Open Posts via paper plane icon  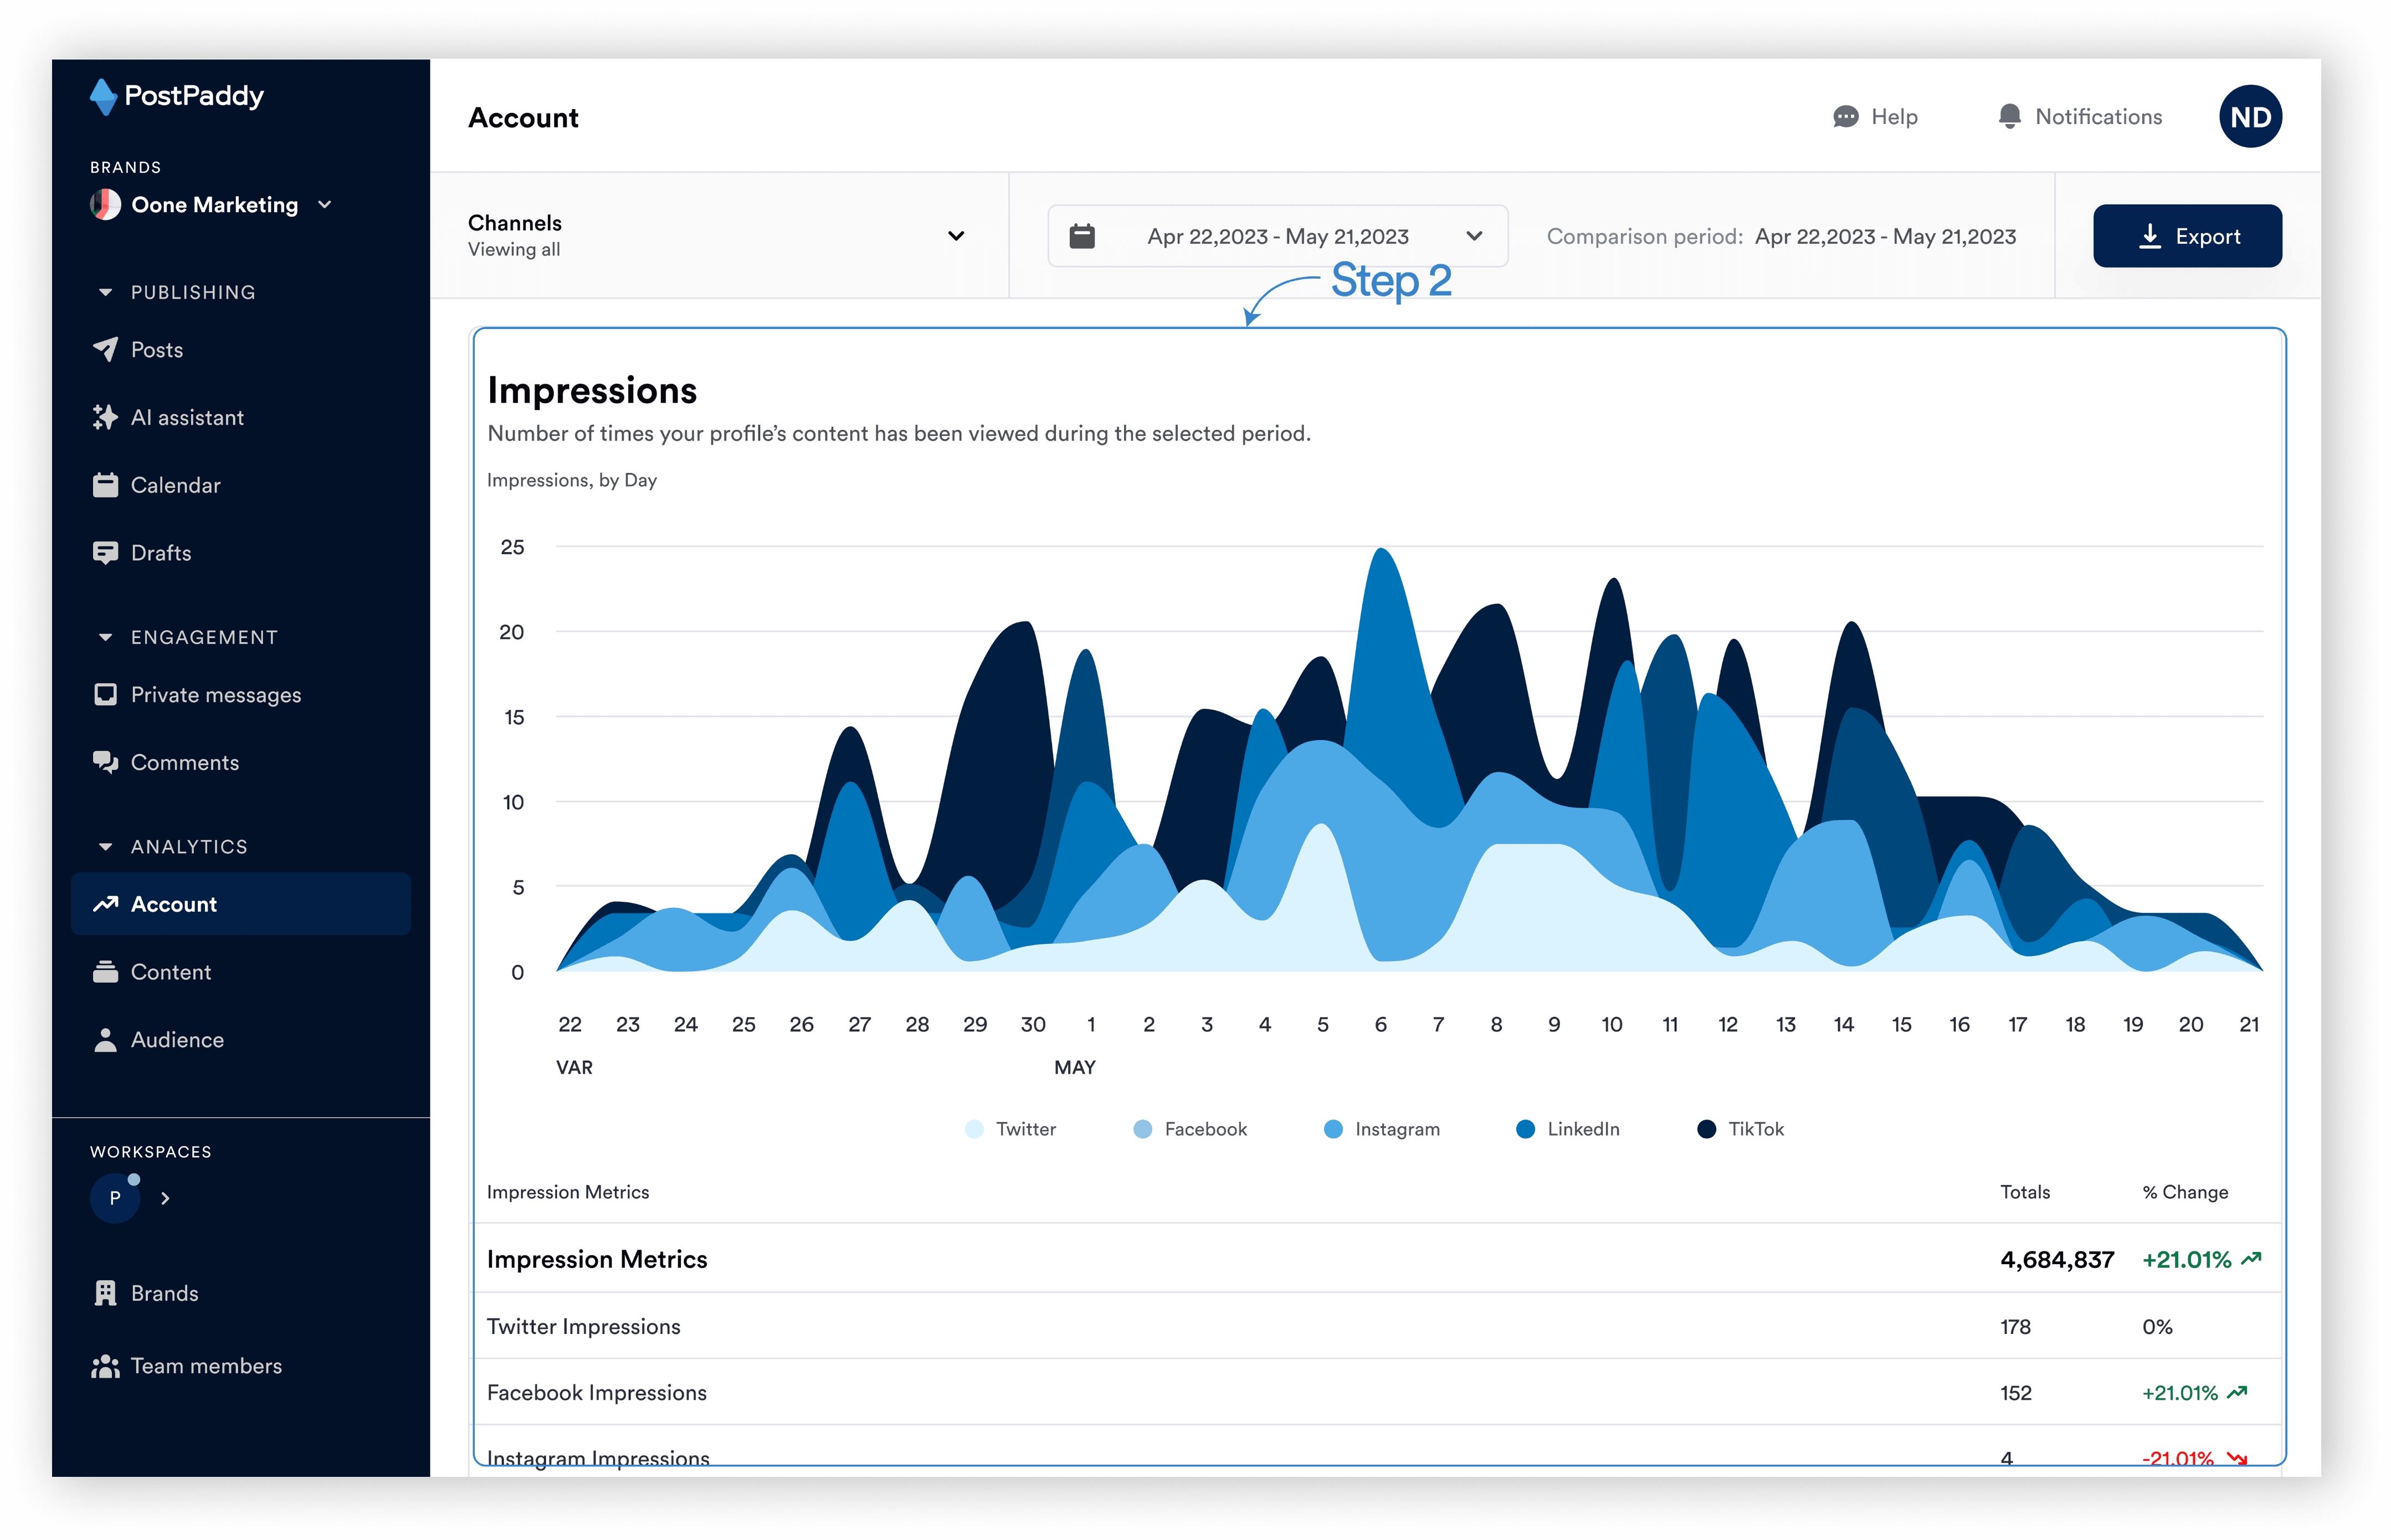point(105,349)
